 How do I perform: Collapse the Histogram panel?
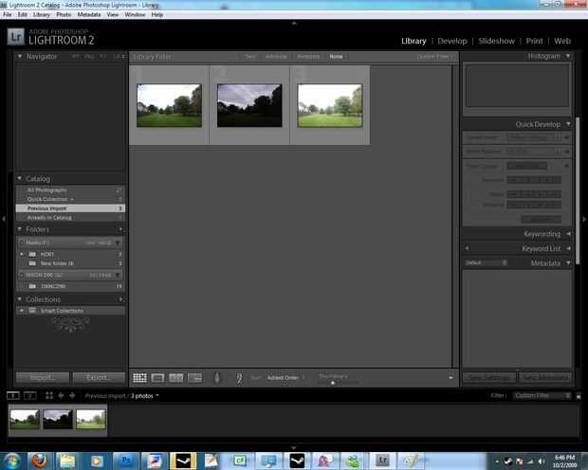pyautogui.click(x=568, y=56)
